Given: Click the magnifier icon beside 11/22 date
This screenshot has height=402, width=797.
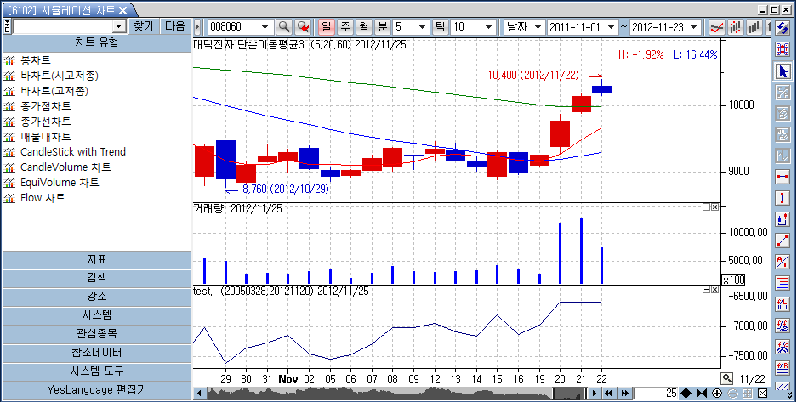Looking at the screenshot, I should [x=727, y=378].
